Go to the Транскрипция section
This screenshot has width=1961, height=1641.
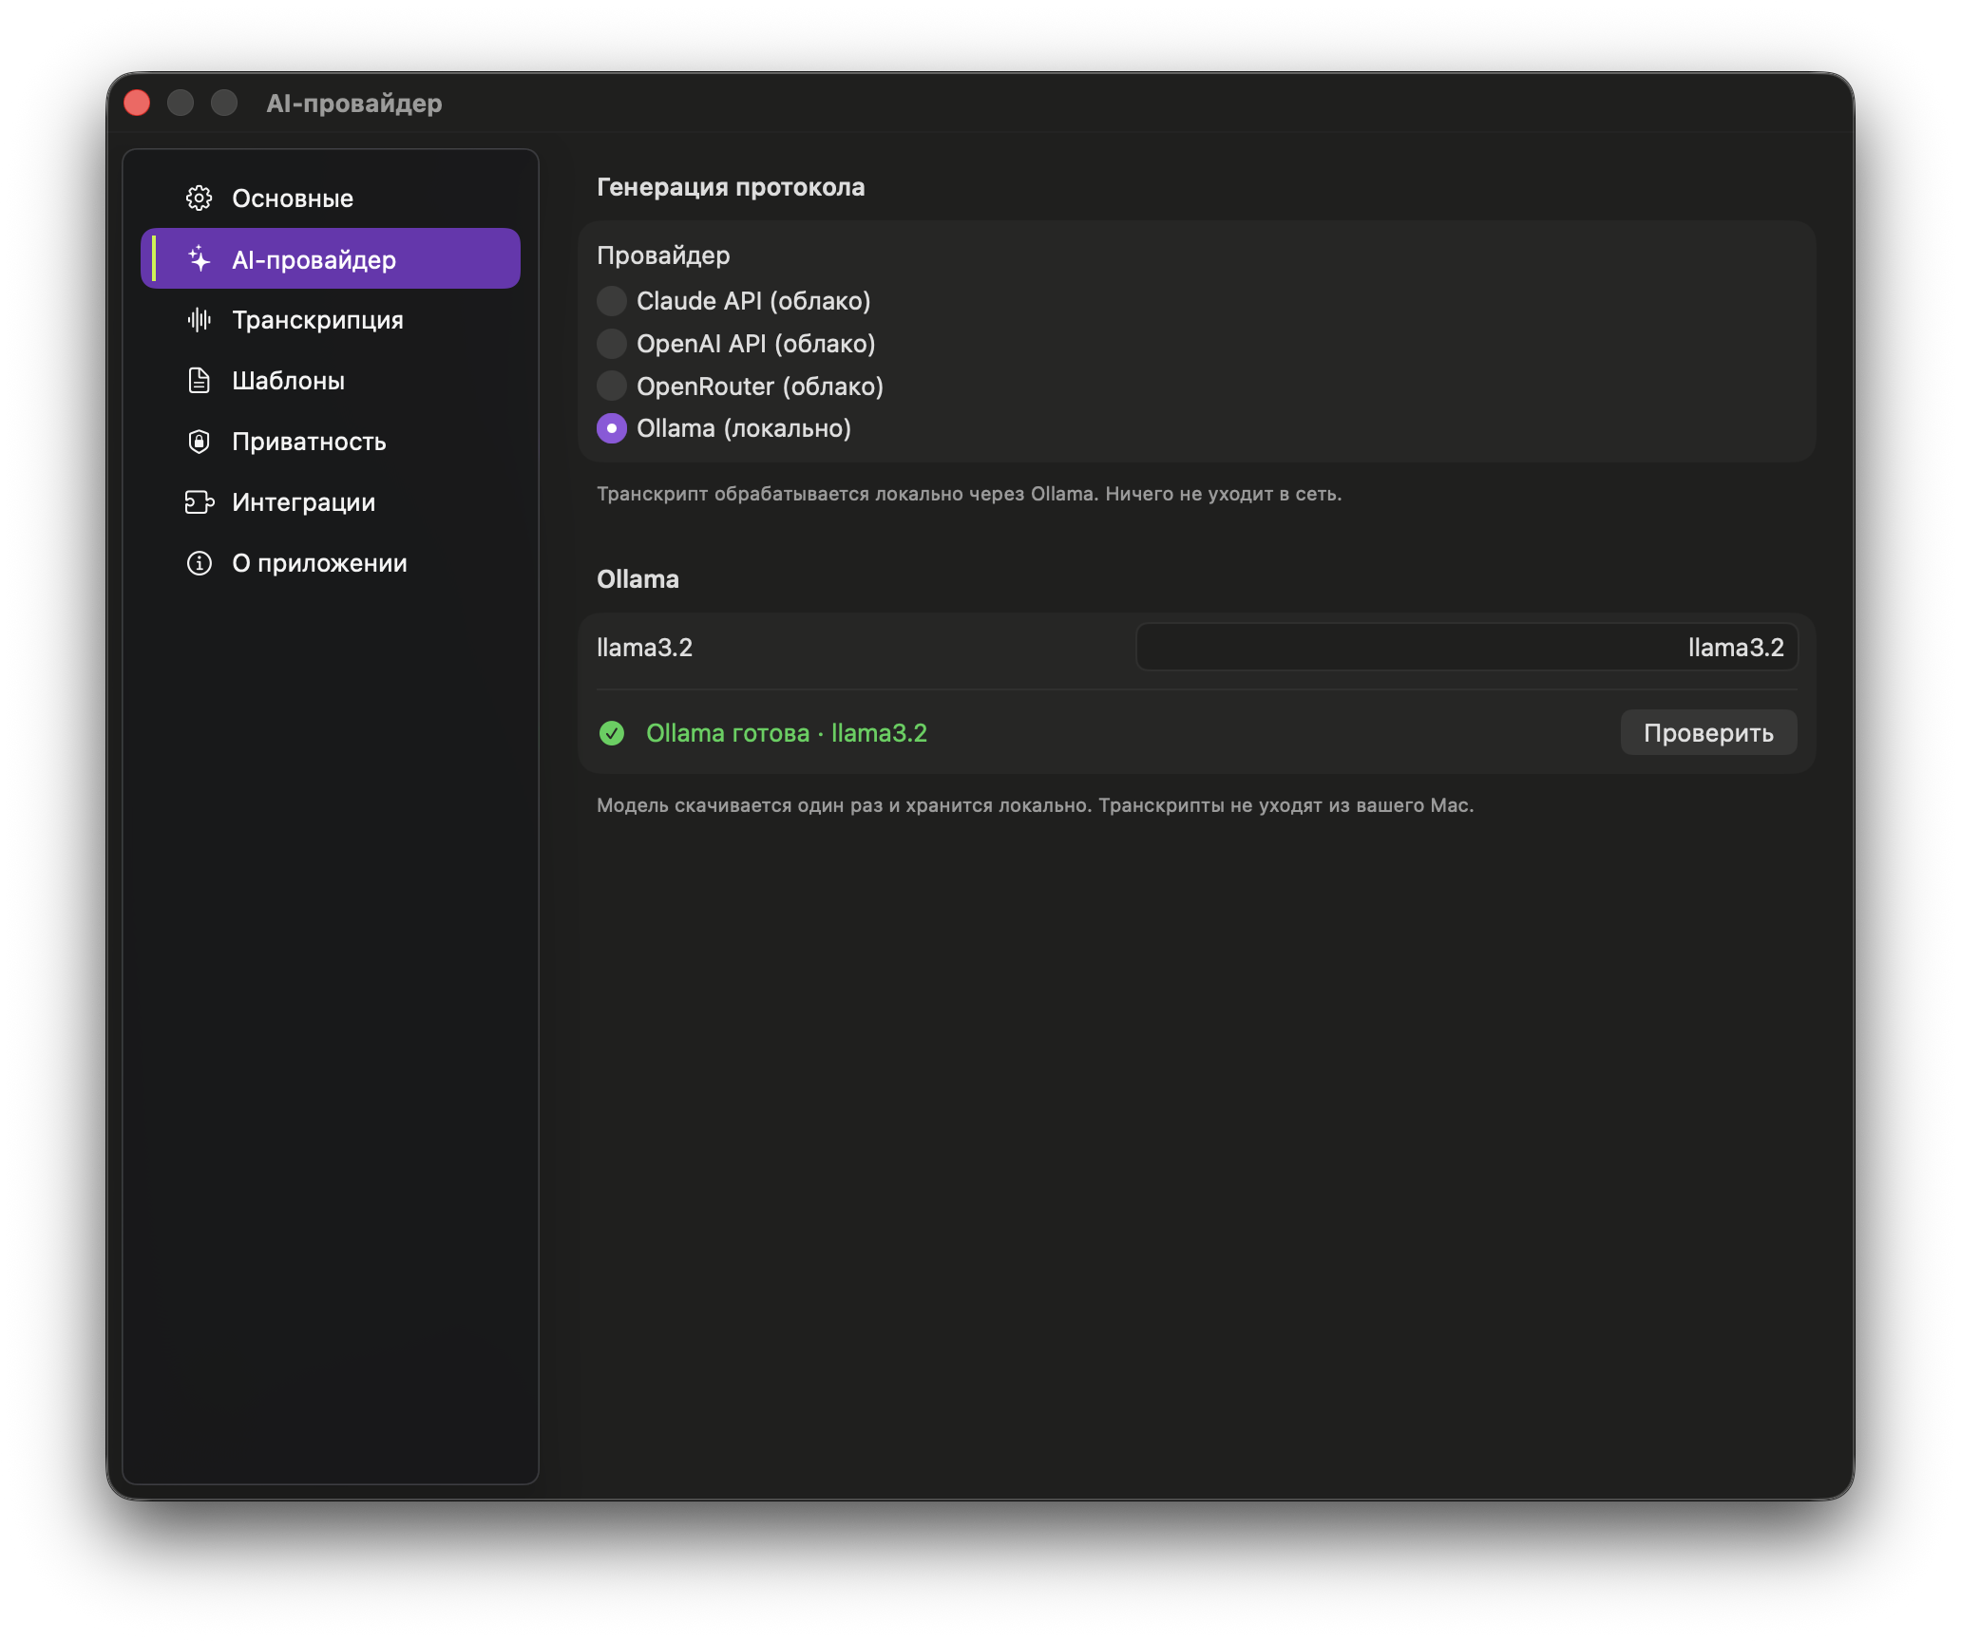331,320
